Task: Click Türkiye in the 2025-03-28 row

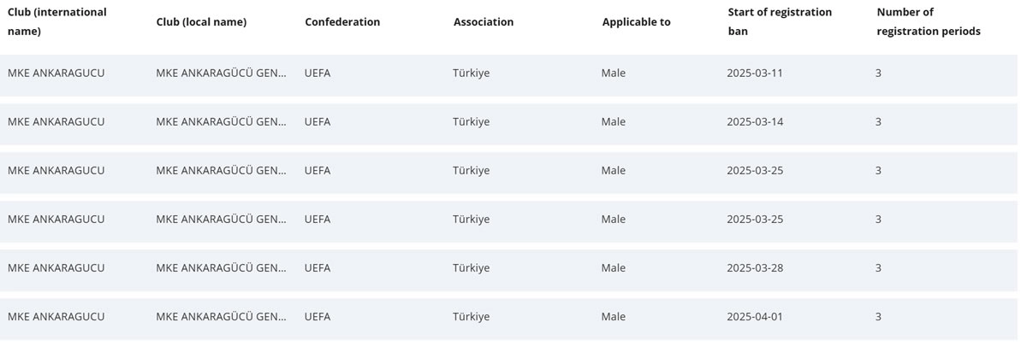Action: (472, 268)
